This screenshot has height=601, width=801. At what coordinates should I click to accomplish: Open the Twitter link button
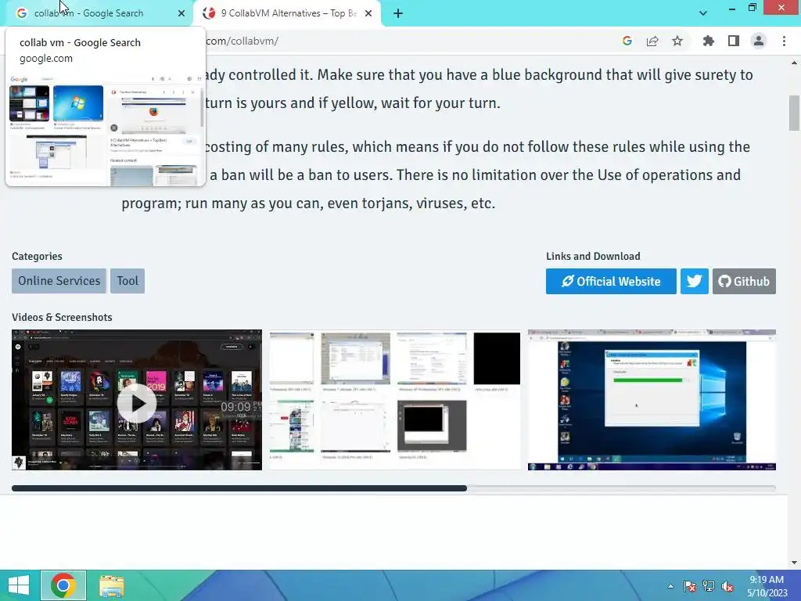[x=695, y=281]
